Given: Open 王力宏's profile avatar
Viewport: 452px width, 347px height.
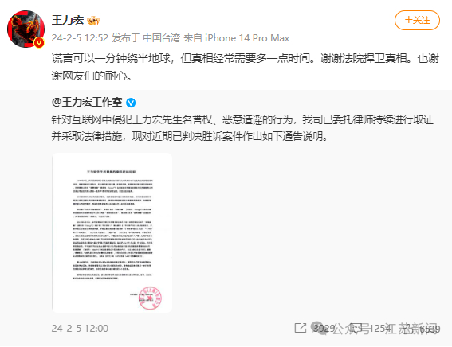Looking at the screenshot, I should coord(26,29).
